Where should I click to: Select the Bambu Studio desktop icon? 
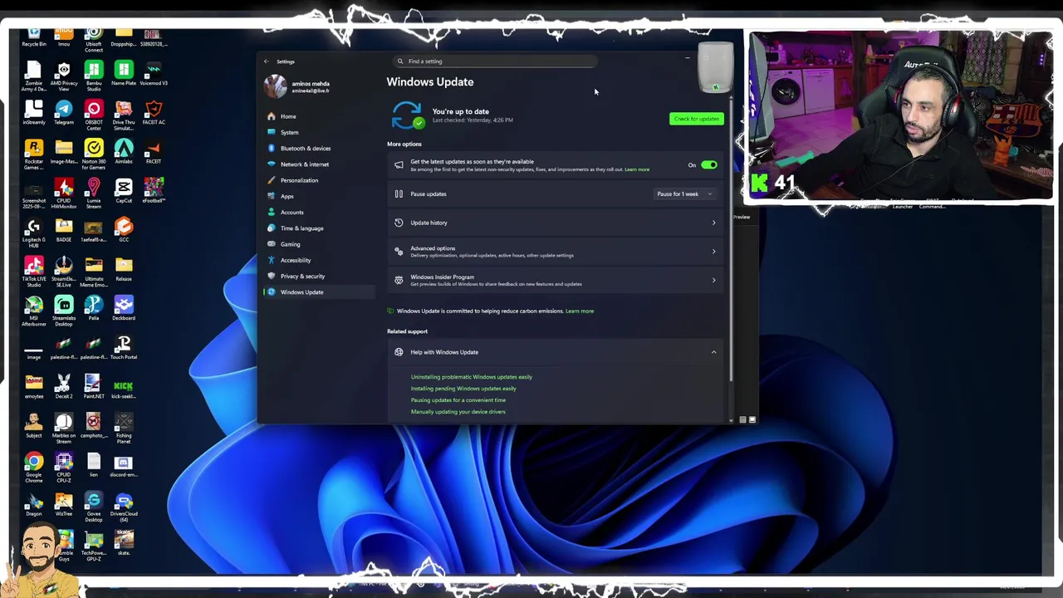(93, 76)
